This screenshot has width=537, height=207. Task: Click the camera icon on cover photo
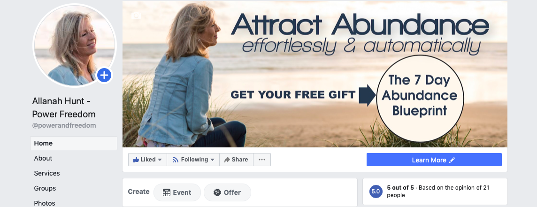(x=136, y=16)
